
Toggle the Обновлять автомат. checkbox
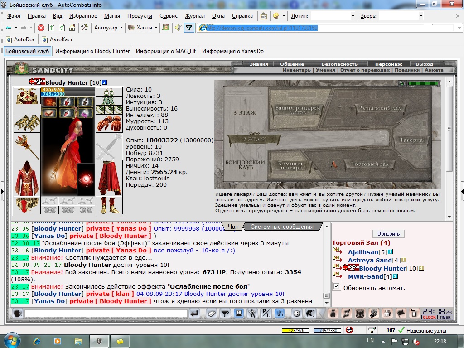click(337, 286)
